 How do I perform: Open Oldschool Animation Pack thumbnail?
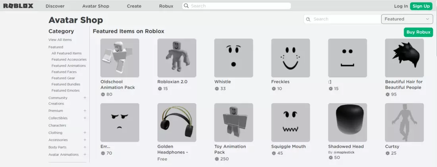[120, 58]
